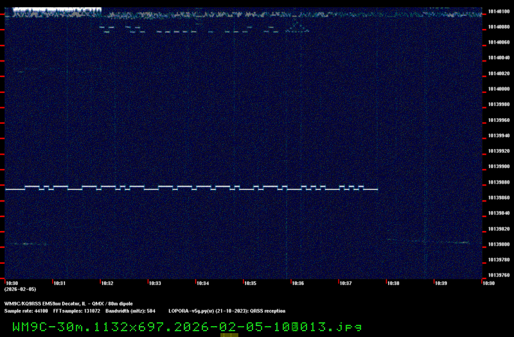Select the 10:36 time axis marker

coord(297,283)
